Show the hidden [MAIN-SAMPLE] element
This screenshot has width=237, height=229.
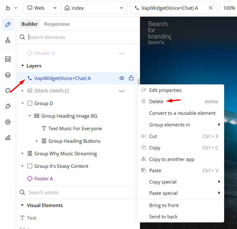coord(122,91)
